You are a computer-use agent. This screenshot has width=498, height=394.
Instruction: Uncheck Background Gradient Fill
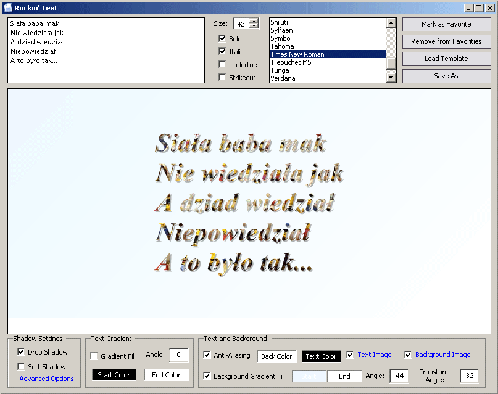(207, 376)
